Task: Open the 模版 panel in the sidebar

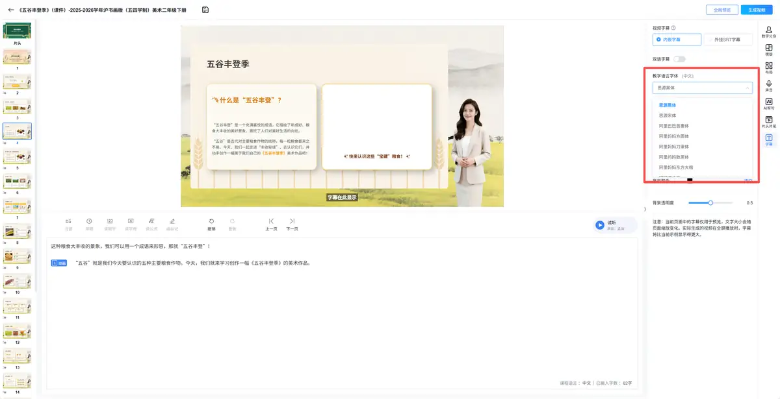Action: (x=769, y=50)
